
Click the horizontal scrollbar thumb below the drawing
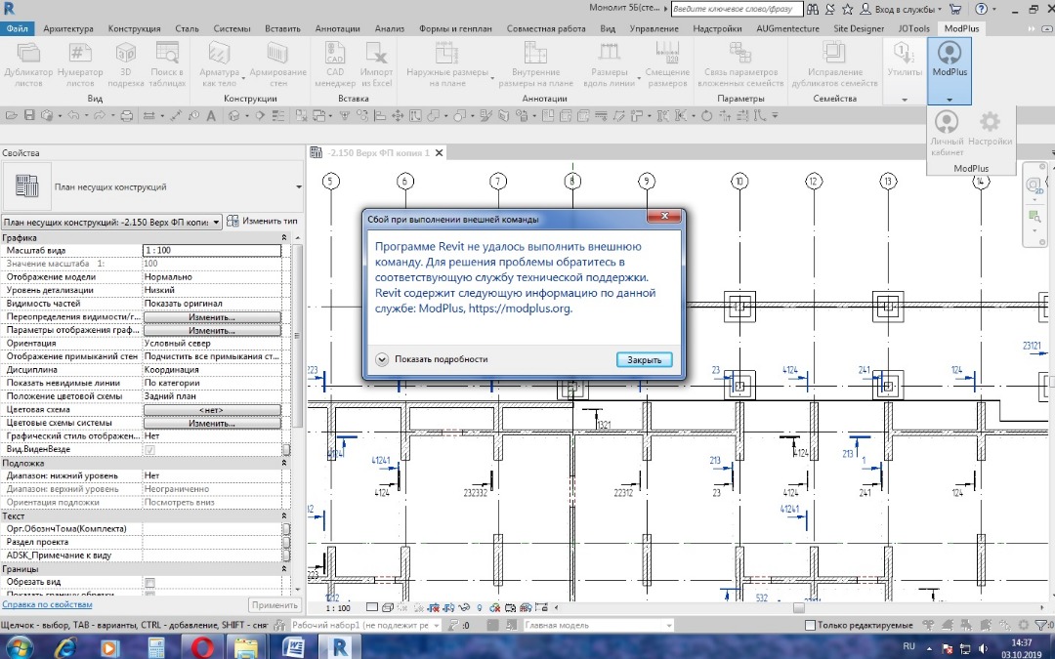pyautogui.click(x=798, y=608)
